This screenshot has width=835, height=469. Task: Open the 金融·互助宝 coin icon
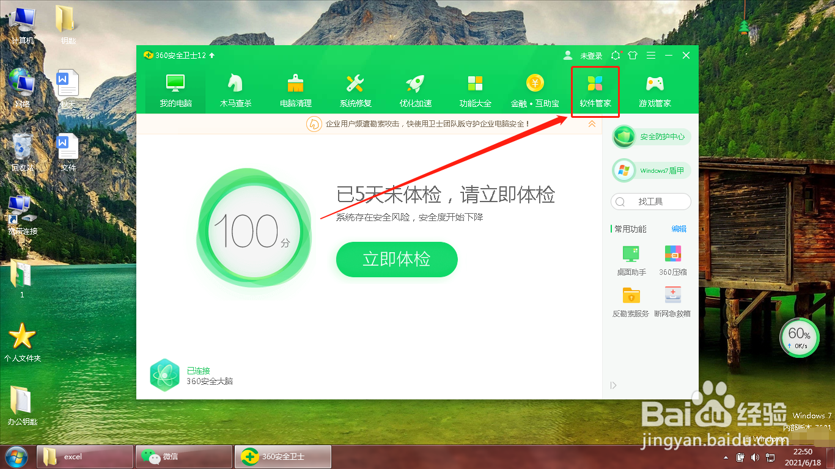tap(535, 83)
